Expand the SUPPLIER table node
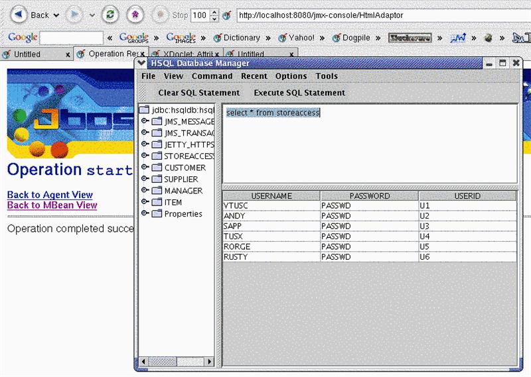This screenshot has width=531, height=377. tap(145, 179)
